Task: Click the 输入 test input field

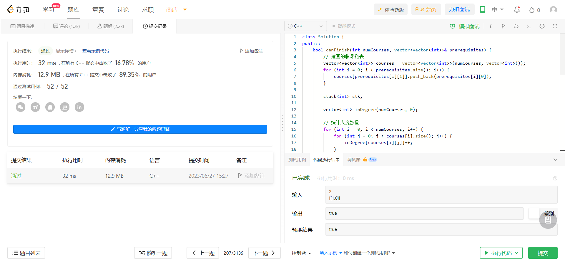Action: click(441, 195)
